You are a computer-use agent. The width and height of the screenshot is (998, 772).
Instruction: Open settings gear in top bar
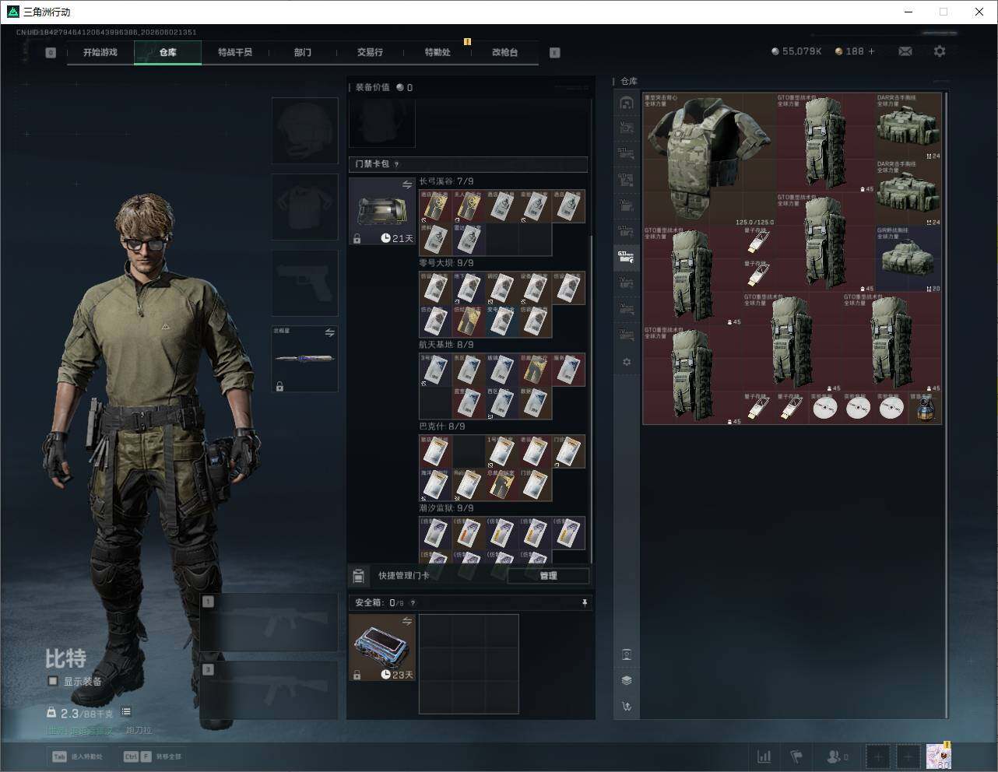tap(940, 51)
